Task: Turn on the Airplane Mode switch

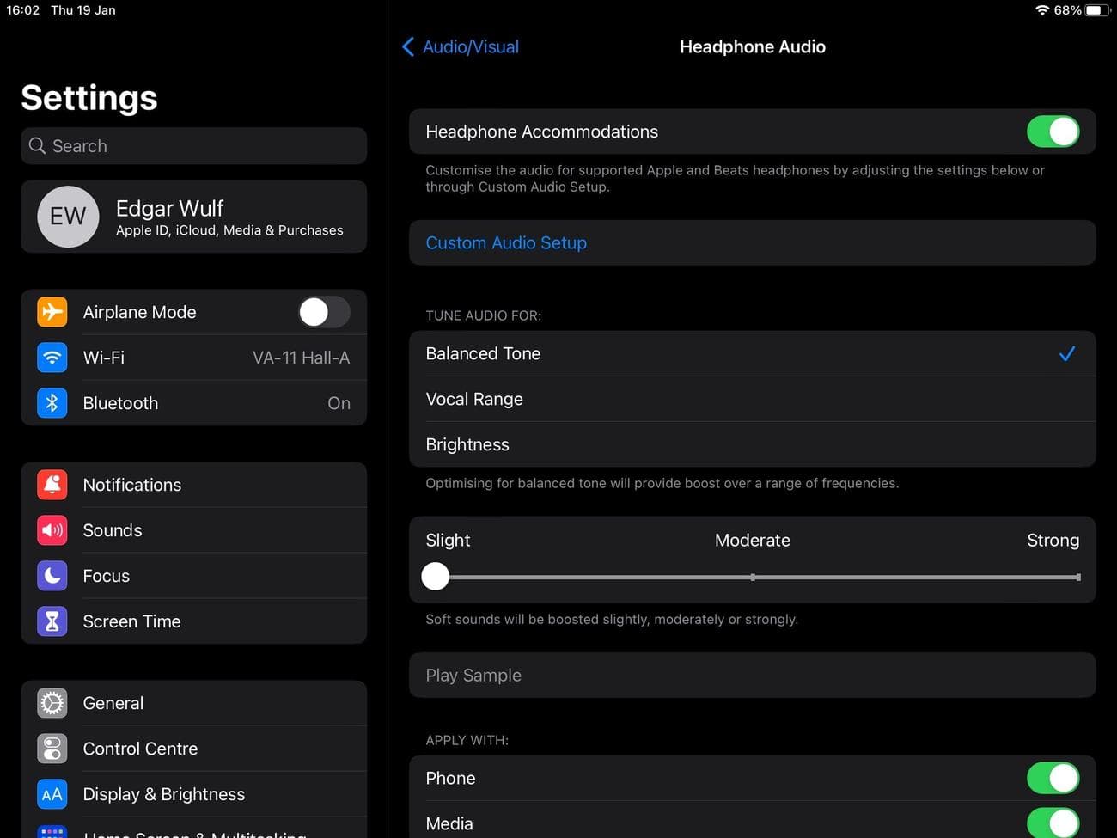Action: 324,312
